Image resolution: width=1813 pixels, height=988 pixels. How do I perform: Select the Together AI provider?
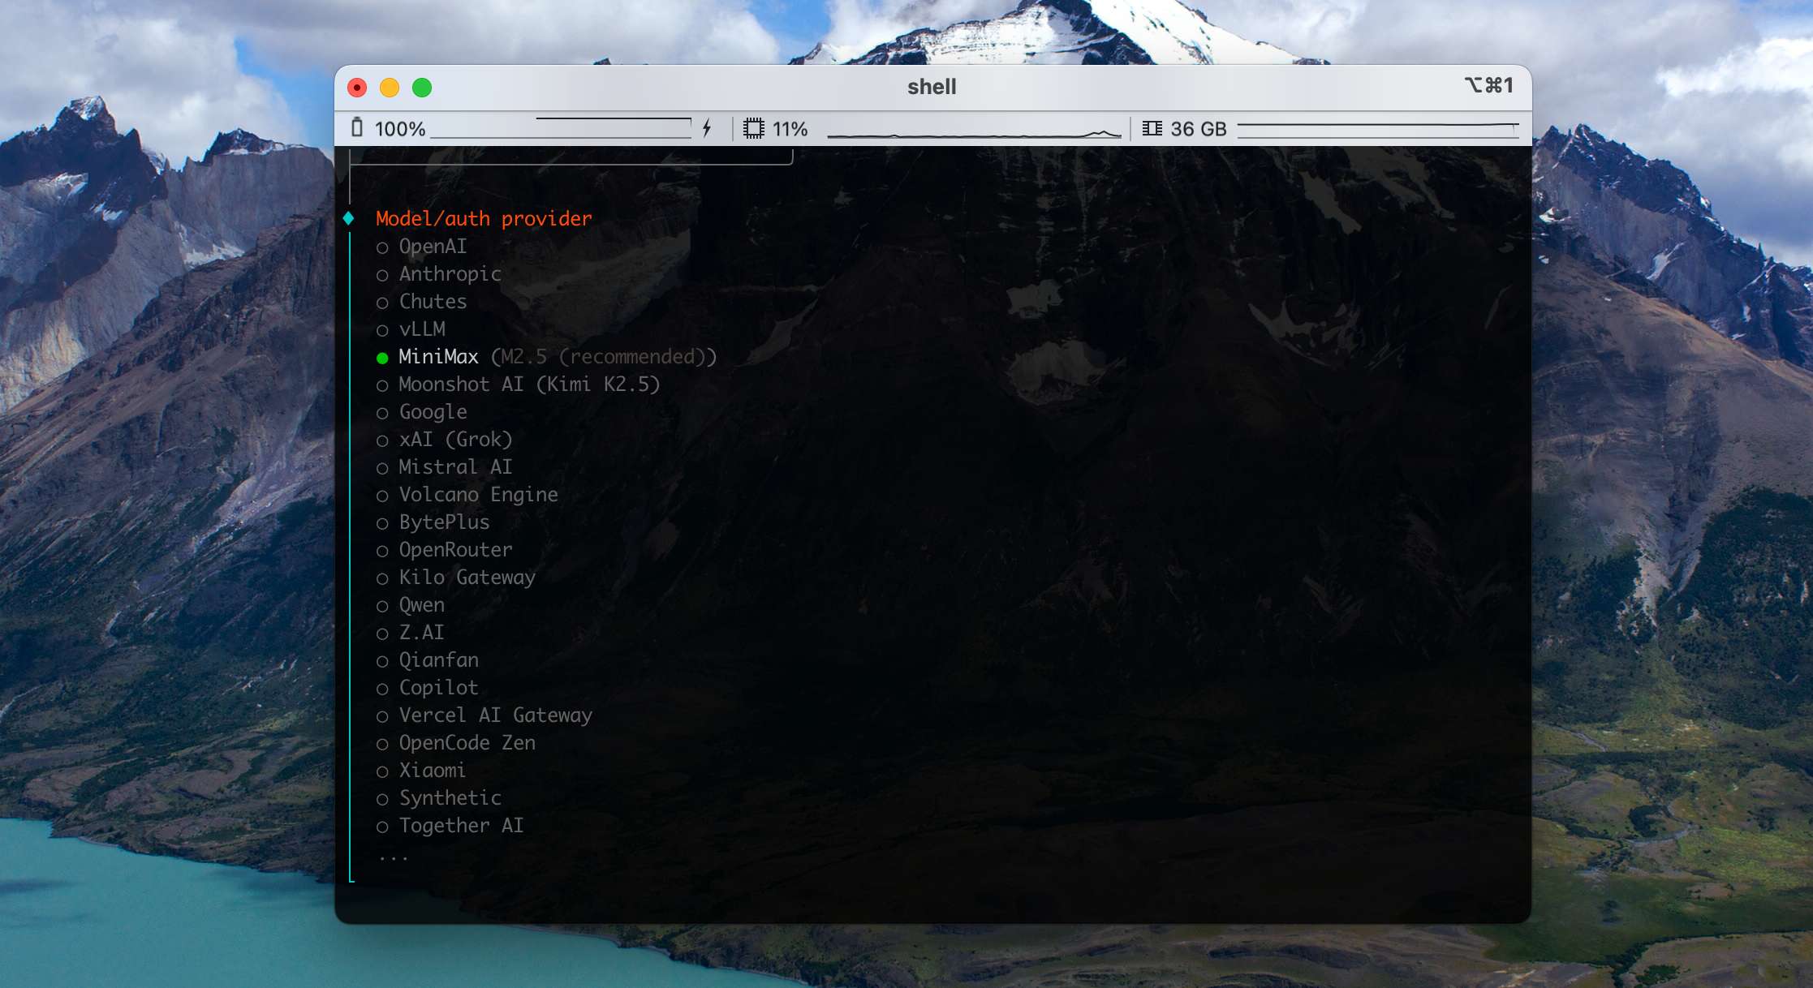(x=460, y=826)
